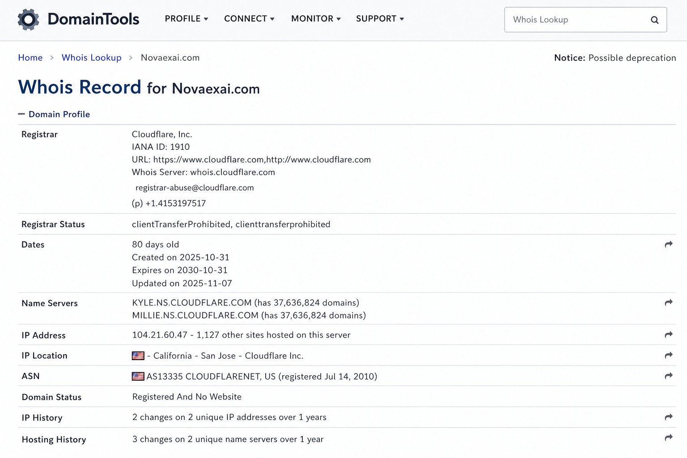Screen dimensions: 687x458
Task: Click the Whois Lookup search field
Action: click(x=585, y=20)
